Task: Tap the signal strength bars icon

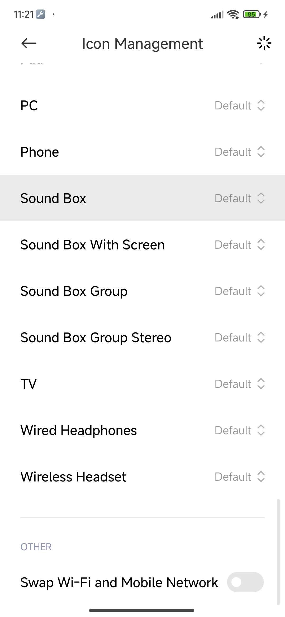Action: (x=217, y=15)
